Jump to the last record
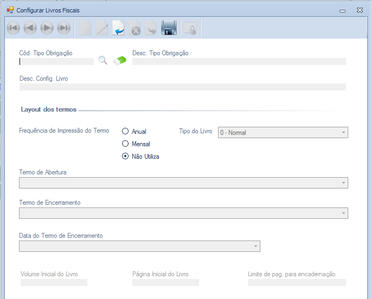This screenshot has width=371, height=299. click(63, 28)
